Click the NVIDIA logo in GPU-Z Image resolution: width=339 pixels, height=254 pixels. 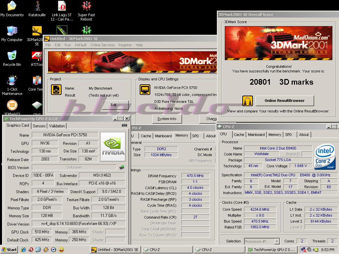pyautogui.click(x=113, y=147)
